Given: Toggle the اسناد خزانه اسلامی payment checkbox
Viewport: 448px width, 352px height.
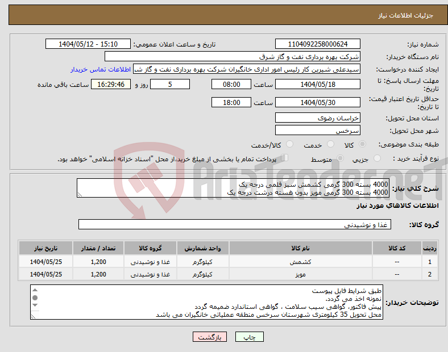Looking at the screenshot, I should click(285, 158).
